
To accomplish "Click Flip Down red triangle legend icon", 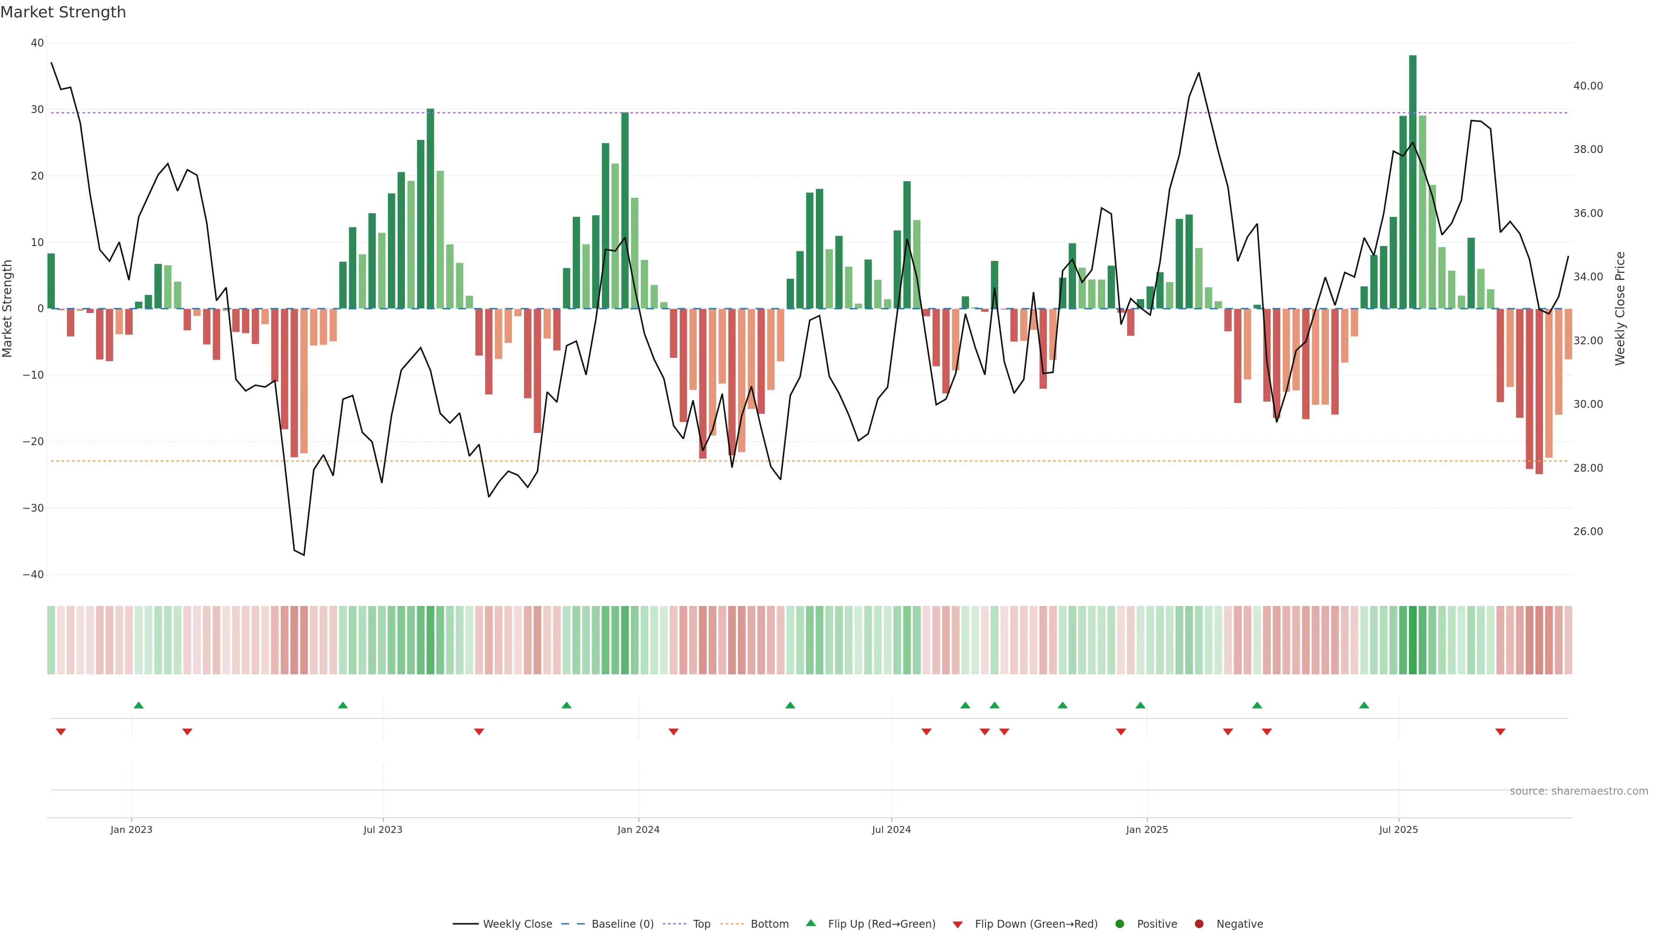I will [x=958, y=925].
